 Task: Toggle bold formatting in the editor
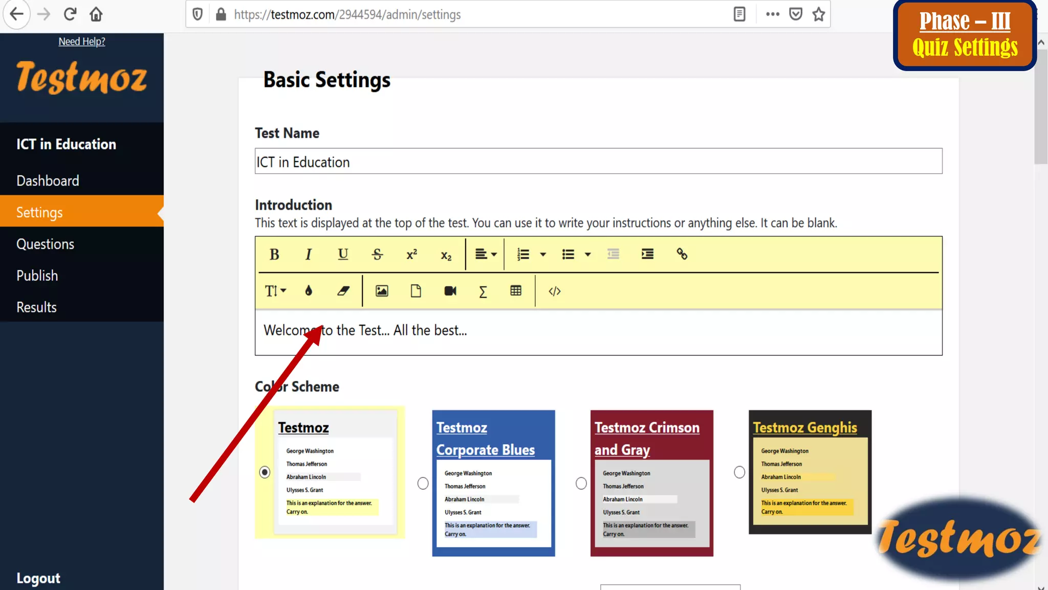tap(274, 255)
